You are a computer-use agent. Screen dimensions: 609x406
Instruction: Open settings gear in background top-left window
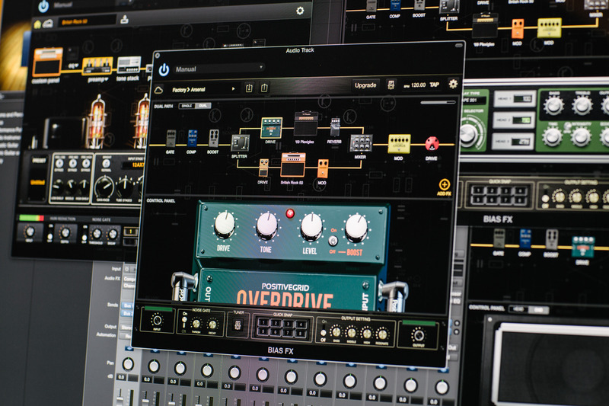tap(300, 11)
